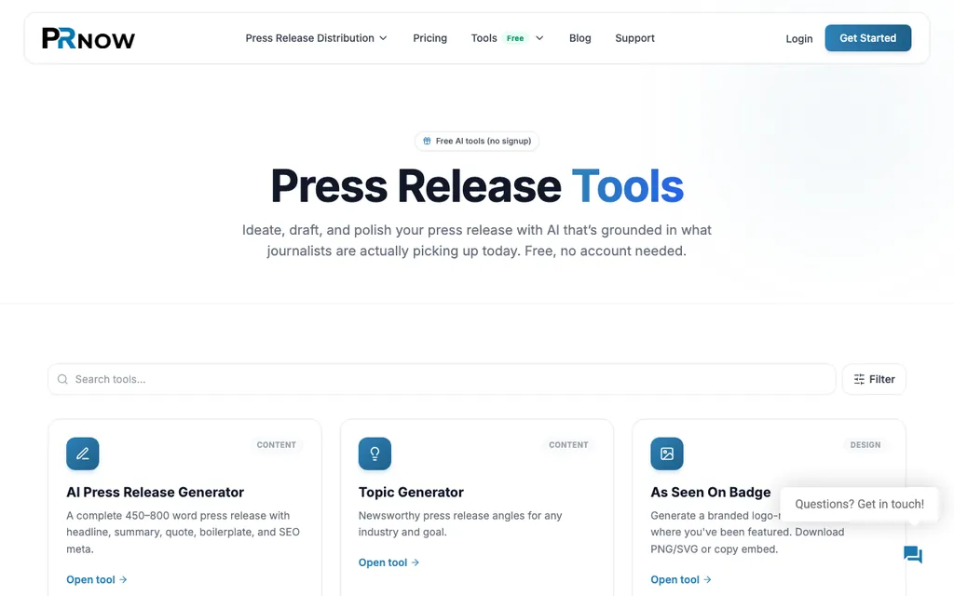This screenshot has width=954, height=596.
Task: Focus the Search tools input field
Action: pyautogui.click(x=442, y=380)
